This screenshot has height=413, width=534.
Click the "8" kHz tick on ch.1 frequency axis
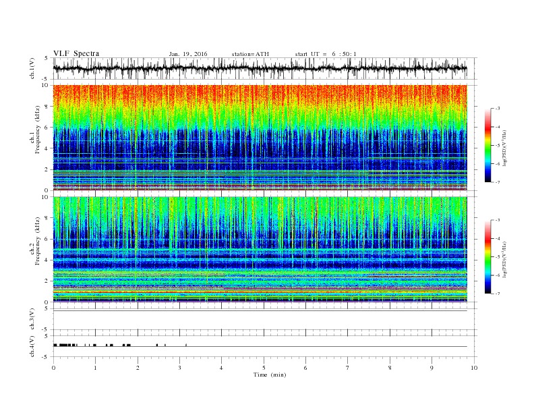47,107
